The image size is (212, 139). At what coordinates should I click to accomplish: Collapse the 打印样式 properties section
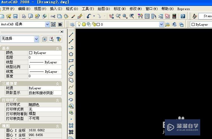tap(57, 100)
